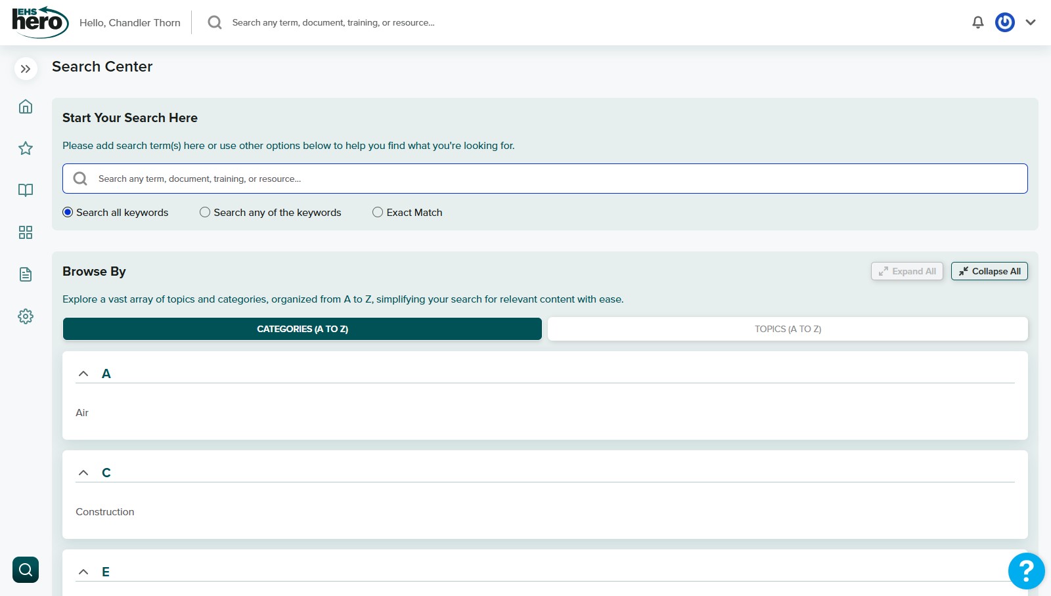Open settings gear icon in sidebar
1051x596 pixels.
[x=26, y=316]
